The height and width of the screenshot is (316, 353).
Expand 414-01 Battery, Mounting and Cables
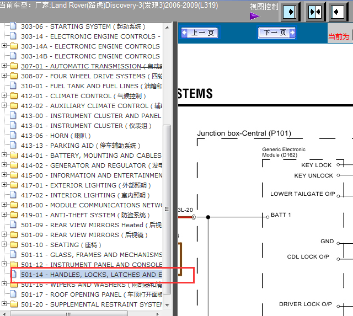tap(4, 155)
